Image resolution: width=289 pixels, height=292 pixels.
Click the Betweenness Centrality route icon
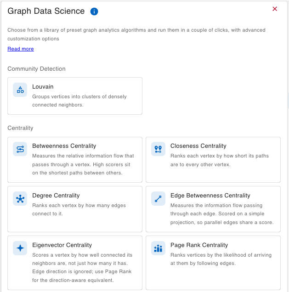tap(20, 149)
